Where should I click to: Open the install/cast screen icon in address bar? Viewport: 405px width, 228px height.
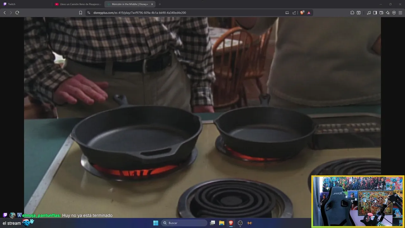[x=287, y=13]
